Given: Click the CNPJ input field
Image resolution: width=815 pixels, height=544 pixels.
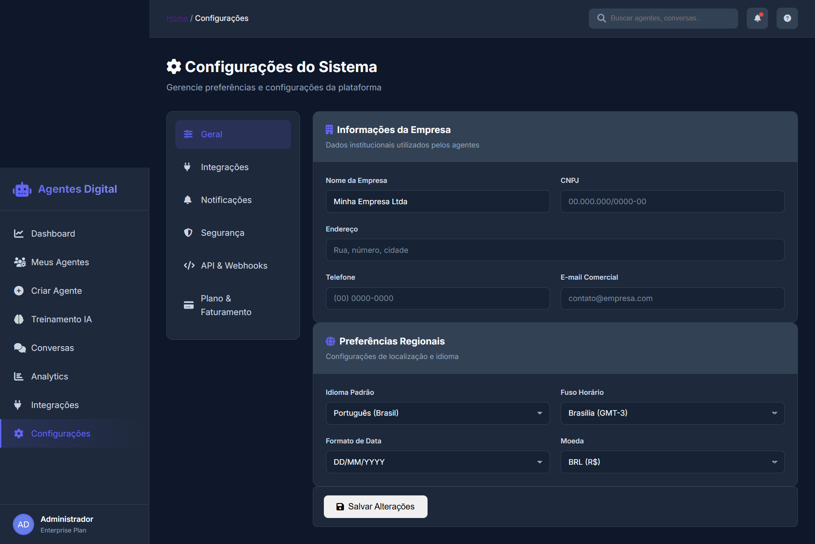Looking at the screenshot, I should [672, 202].
